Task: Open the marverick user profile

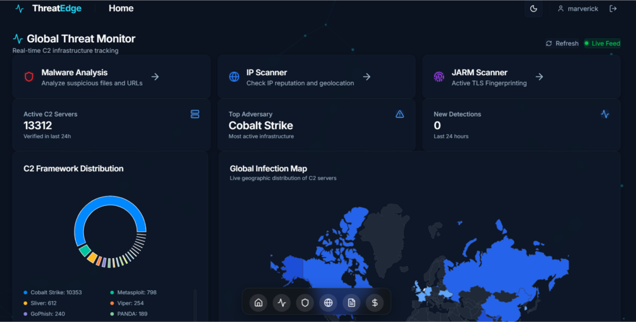Action: (x=578, y=9)
